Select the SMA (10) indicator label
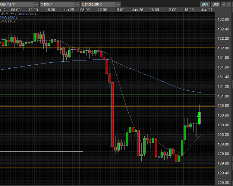The image size is (233, 186). click(7, 21)
